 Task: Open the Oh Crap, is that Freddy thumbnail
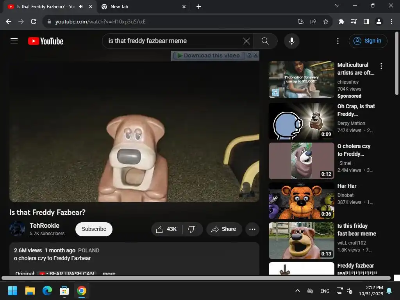click(x=301, y=121)
